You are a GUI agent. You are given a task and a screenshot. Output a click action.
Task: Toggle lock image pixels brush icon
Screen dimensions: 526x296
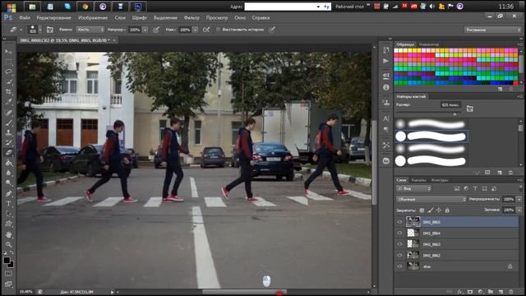[x=430, y=210]
